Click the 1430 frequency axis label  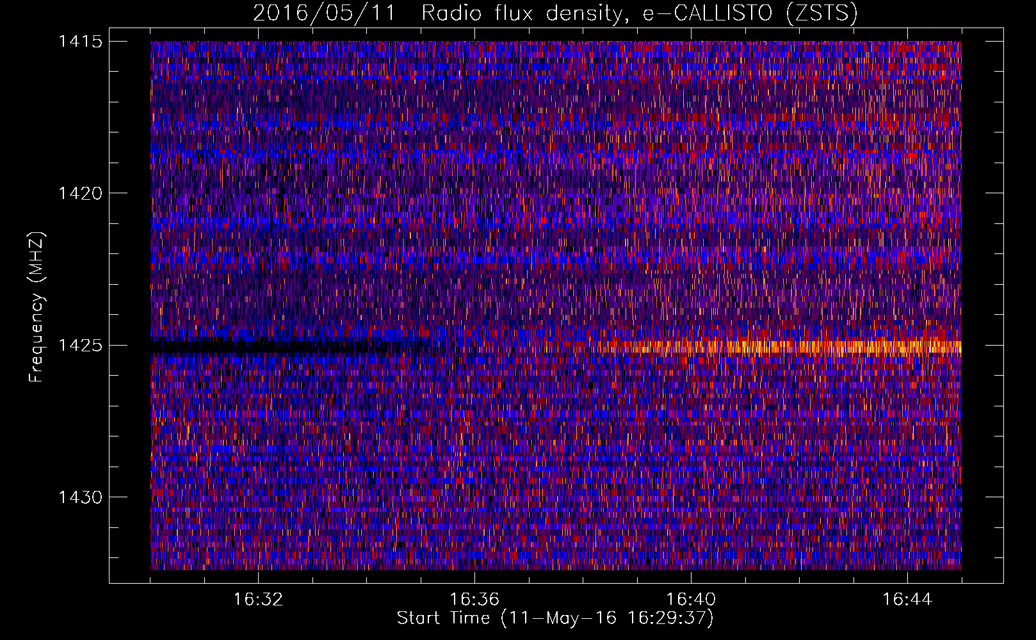(80, 497)
